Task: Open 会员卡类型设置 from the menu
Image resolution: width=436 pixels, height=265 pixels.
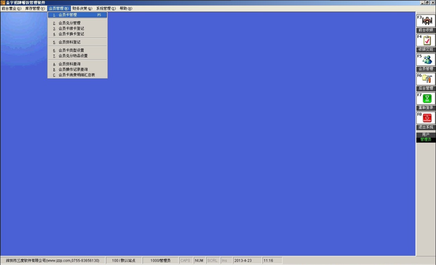Action: (x=77, y=50)
